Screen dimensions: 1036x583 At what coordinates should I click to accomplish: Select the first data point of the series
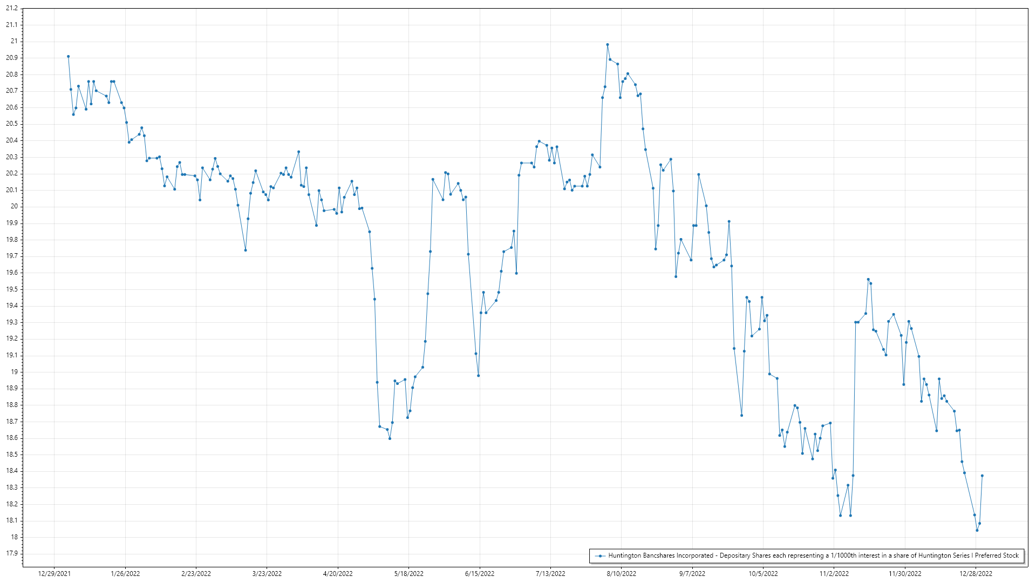point(68,56)
